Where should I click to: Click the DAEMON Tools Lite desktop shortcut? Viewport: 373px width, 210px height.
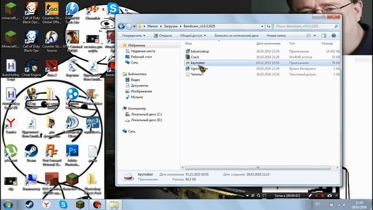[72, 13]
